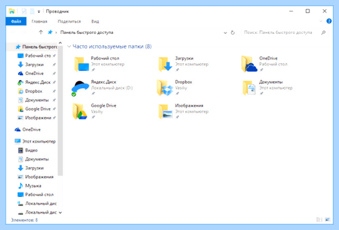
Task: Open Музыка under Этот компьютер
Action: tap(29, 186)
